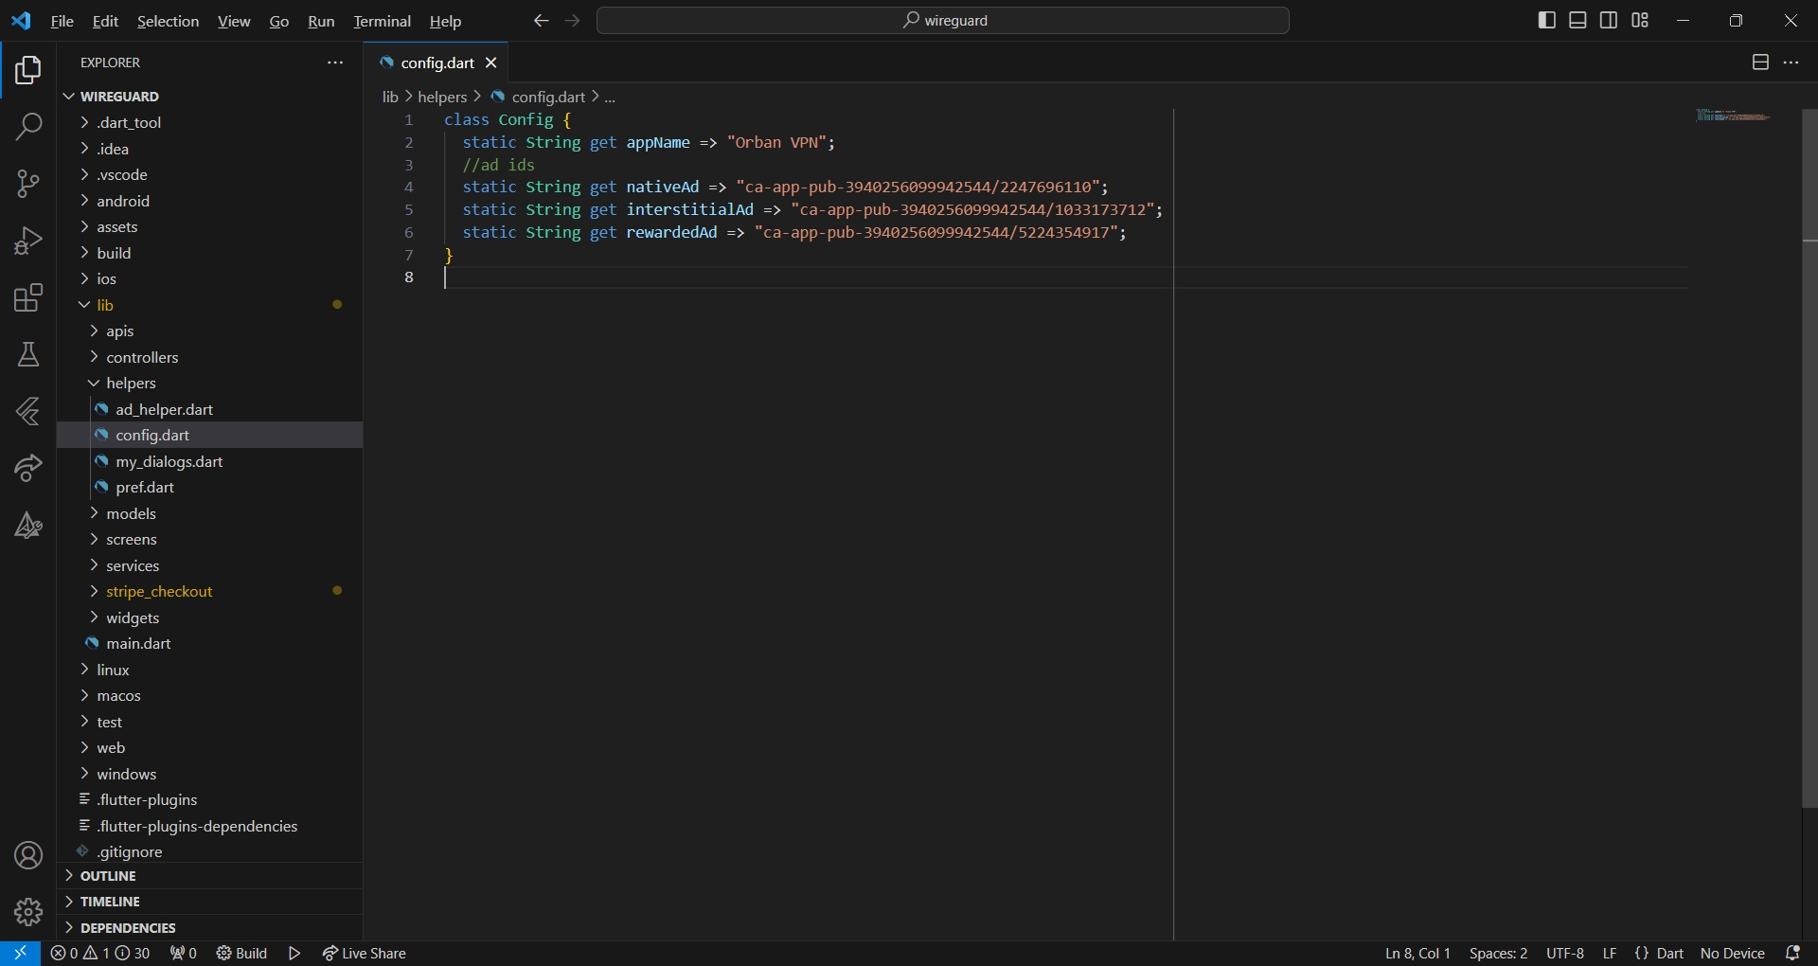Toggle the Primary Side Bar layout button
Screen dimensions: 1818x966
1547,20
